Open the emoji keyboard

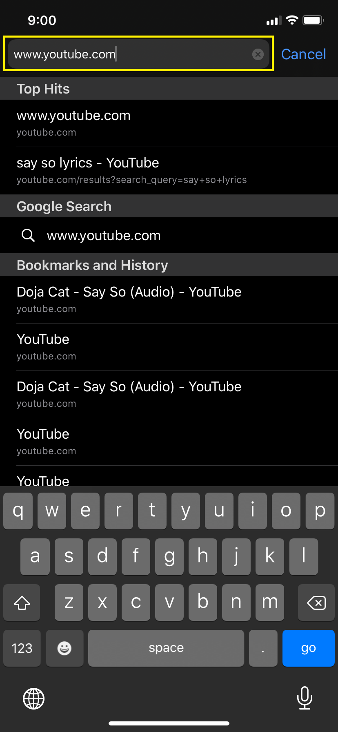64,648
